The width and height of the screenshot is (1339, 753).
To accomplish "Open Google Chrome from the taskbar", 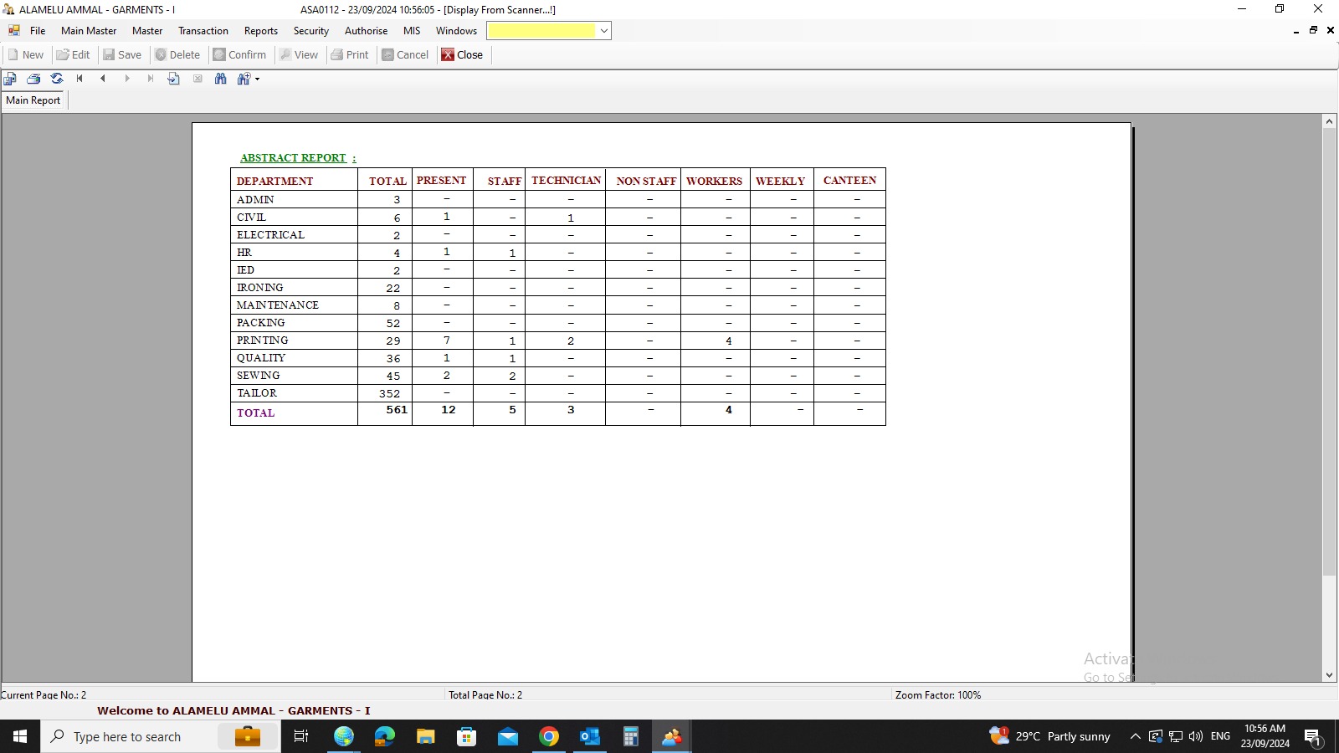I will click(x=549, y=736).
